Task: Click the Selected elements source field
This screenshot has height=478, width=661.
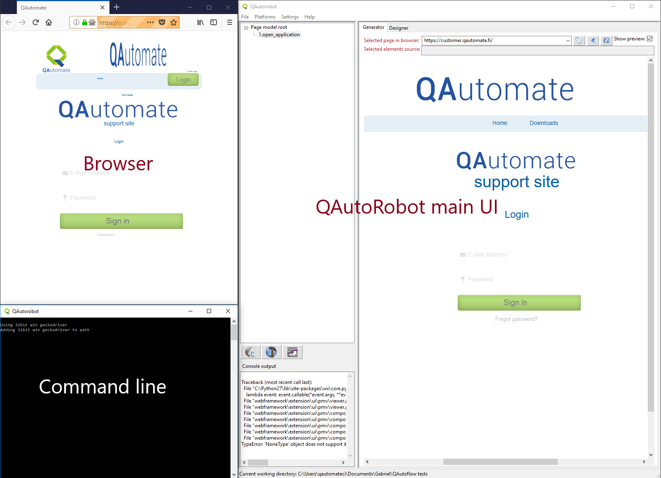Action: click(x=537, y=50)
